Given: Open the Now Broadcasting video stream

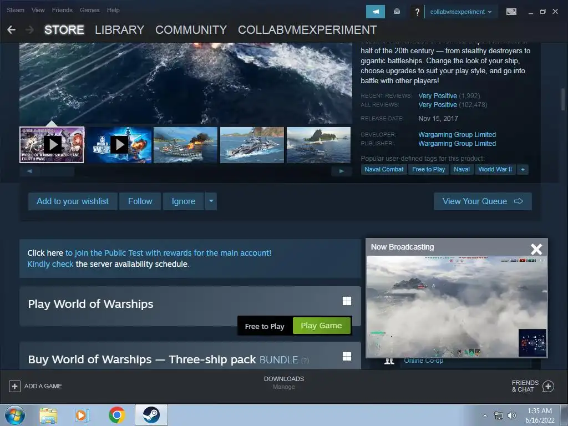Looking at the screenshot, I should (457, 306).
